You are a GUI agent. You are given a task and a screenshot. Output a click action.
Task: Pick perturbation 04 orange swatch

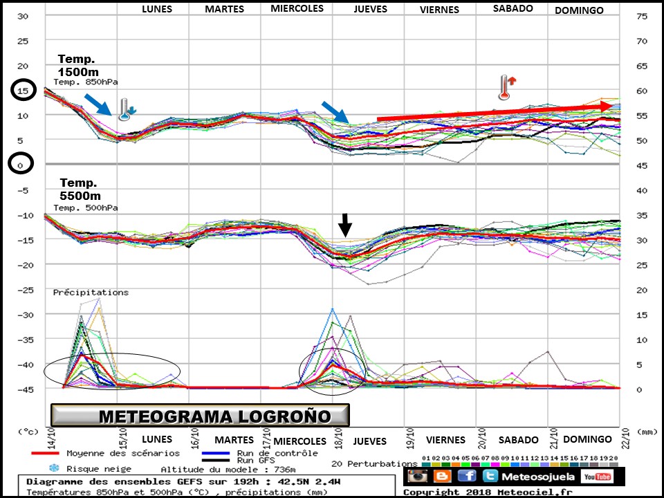456,465
